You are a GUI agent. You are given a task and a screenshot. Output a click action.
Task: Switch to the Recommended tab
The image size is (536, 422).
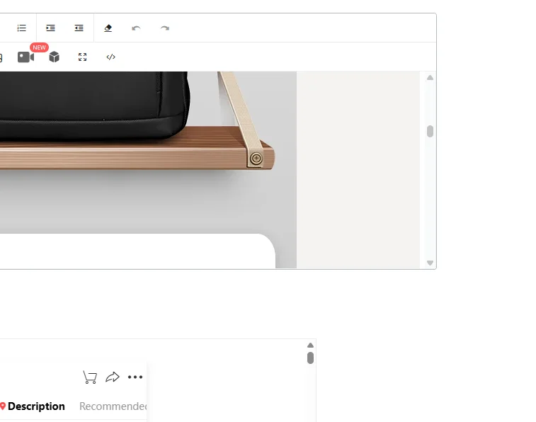click(x=113, y=406)
